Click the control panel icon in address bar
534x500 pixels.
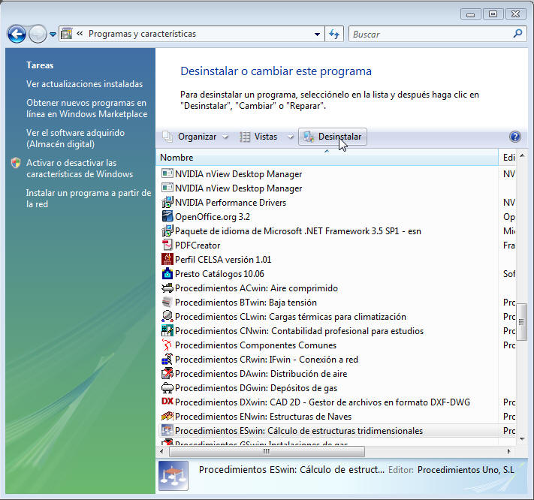click(66, 34)
